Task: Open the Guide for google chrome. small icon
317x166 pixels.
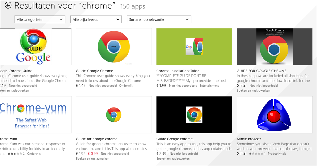Action: [x=114, y=115]
